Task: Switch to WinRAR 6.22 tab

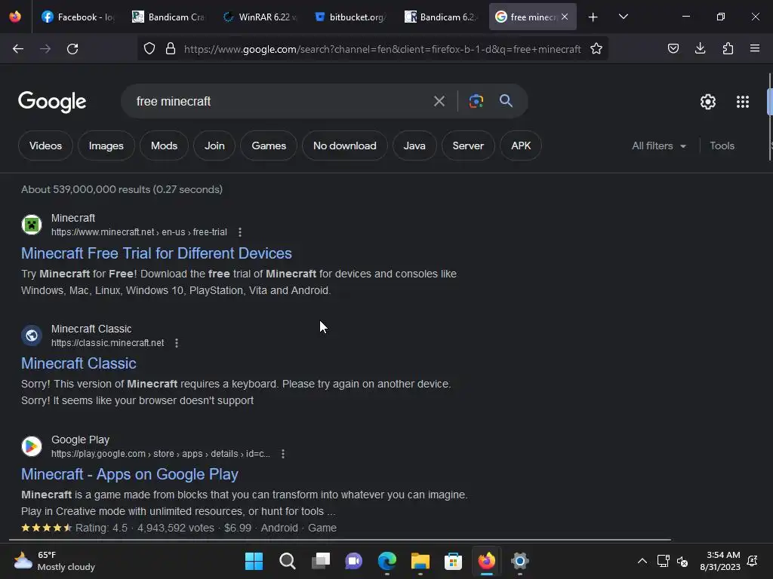Action: pyautogui.click(x=258, y=17)
